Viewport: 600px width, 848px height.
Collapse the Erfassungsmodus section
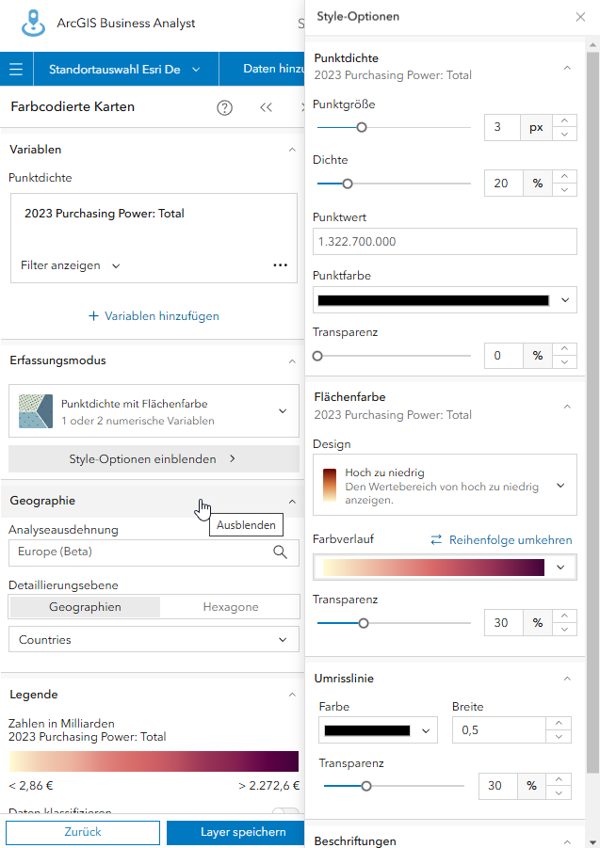click(x=292, y=360)
